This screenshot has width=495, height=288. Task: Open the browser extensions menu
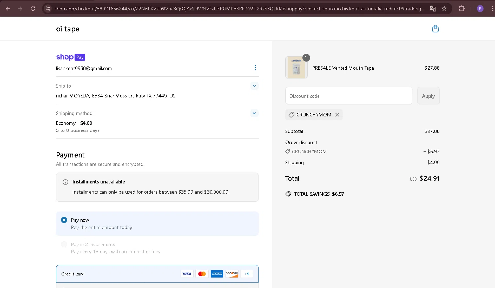pyautogui.click(x=461, y=9)
